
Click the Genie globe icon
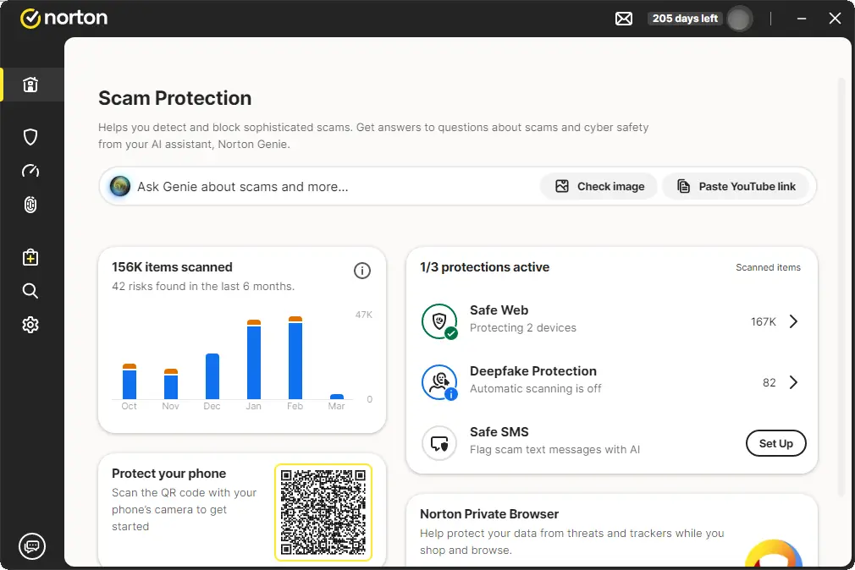[x=120, y=186]
